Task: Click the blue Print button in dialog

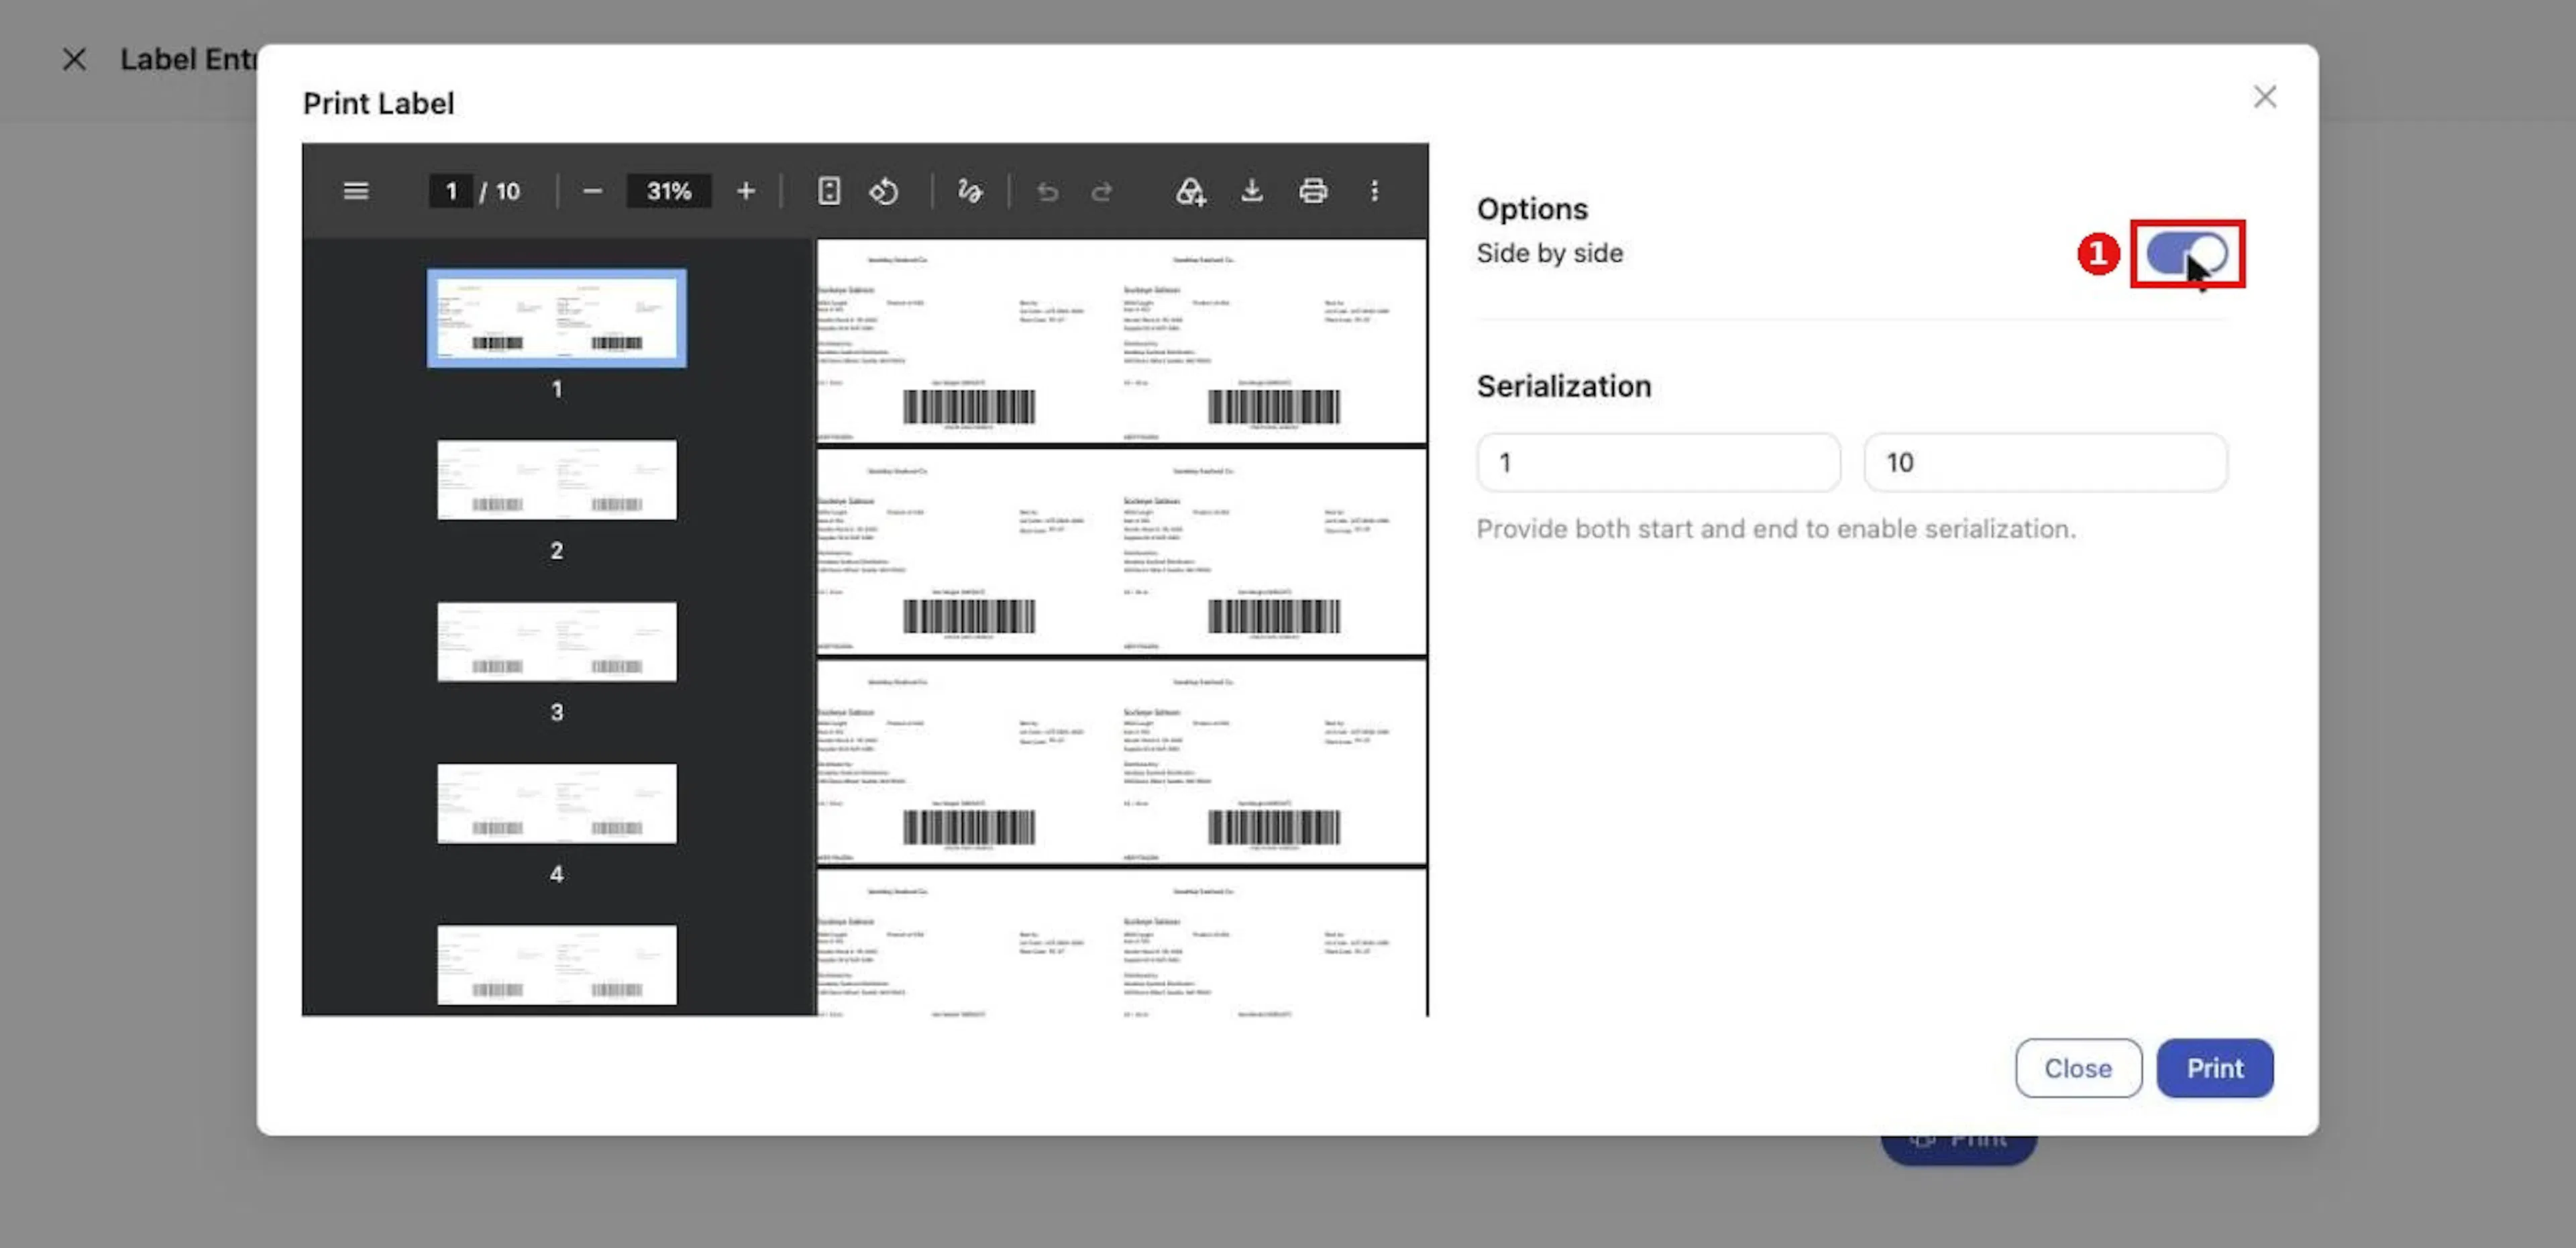Action: coord(2214,1068)
